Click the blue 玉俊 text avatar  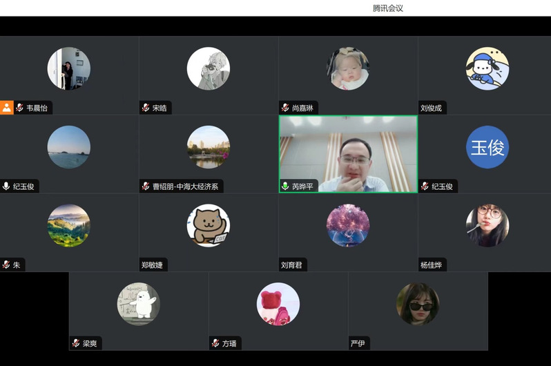coord(487,147)
